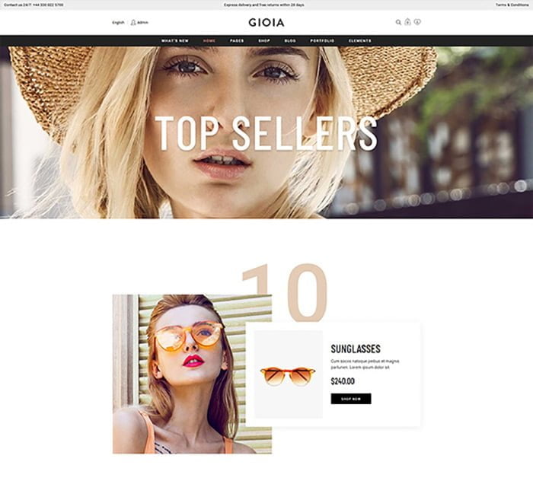Image resolution: width=533 pixels, height=484 pixels.
Task: Expand the Shop menu
Action: (x=264, y=41)
